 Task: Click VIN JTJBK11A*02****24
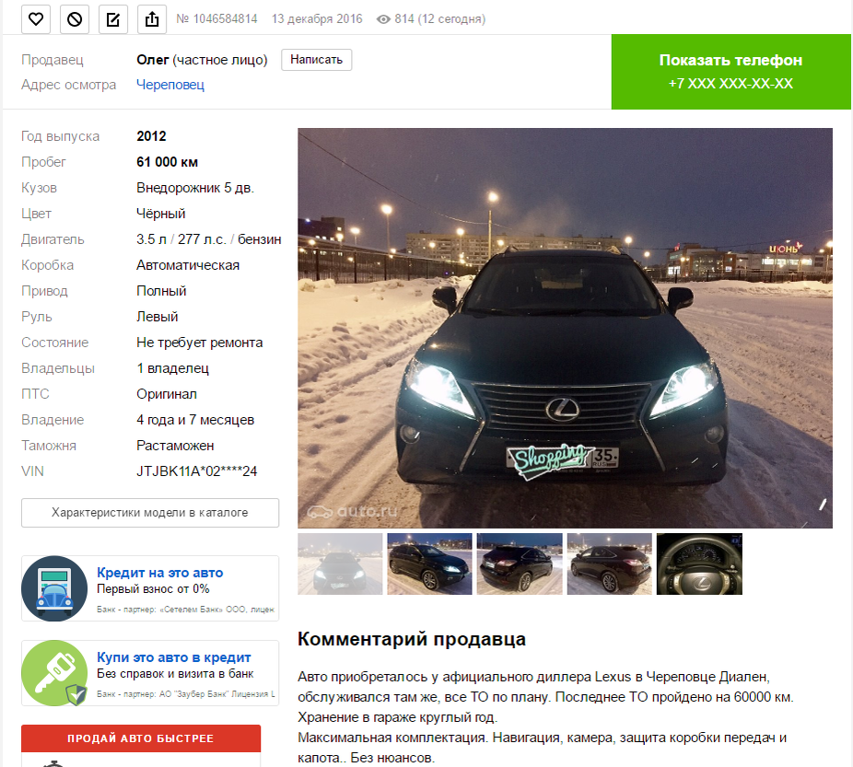tap(197, 471)
